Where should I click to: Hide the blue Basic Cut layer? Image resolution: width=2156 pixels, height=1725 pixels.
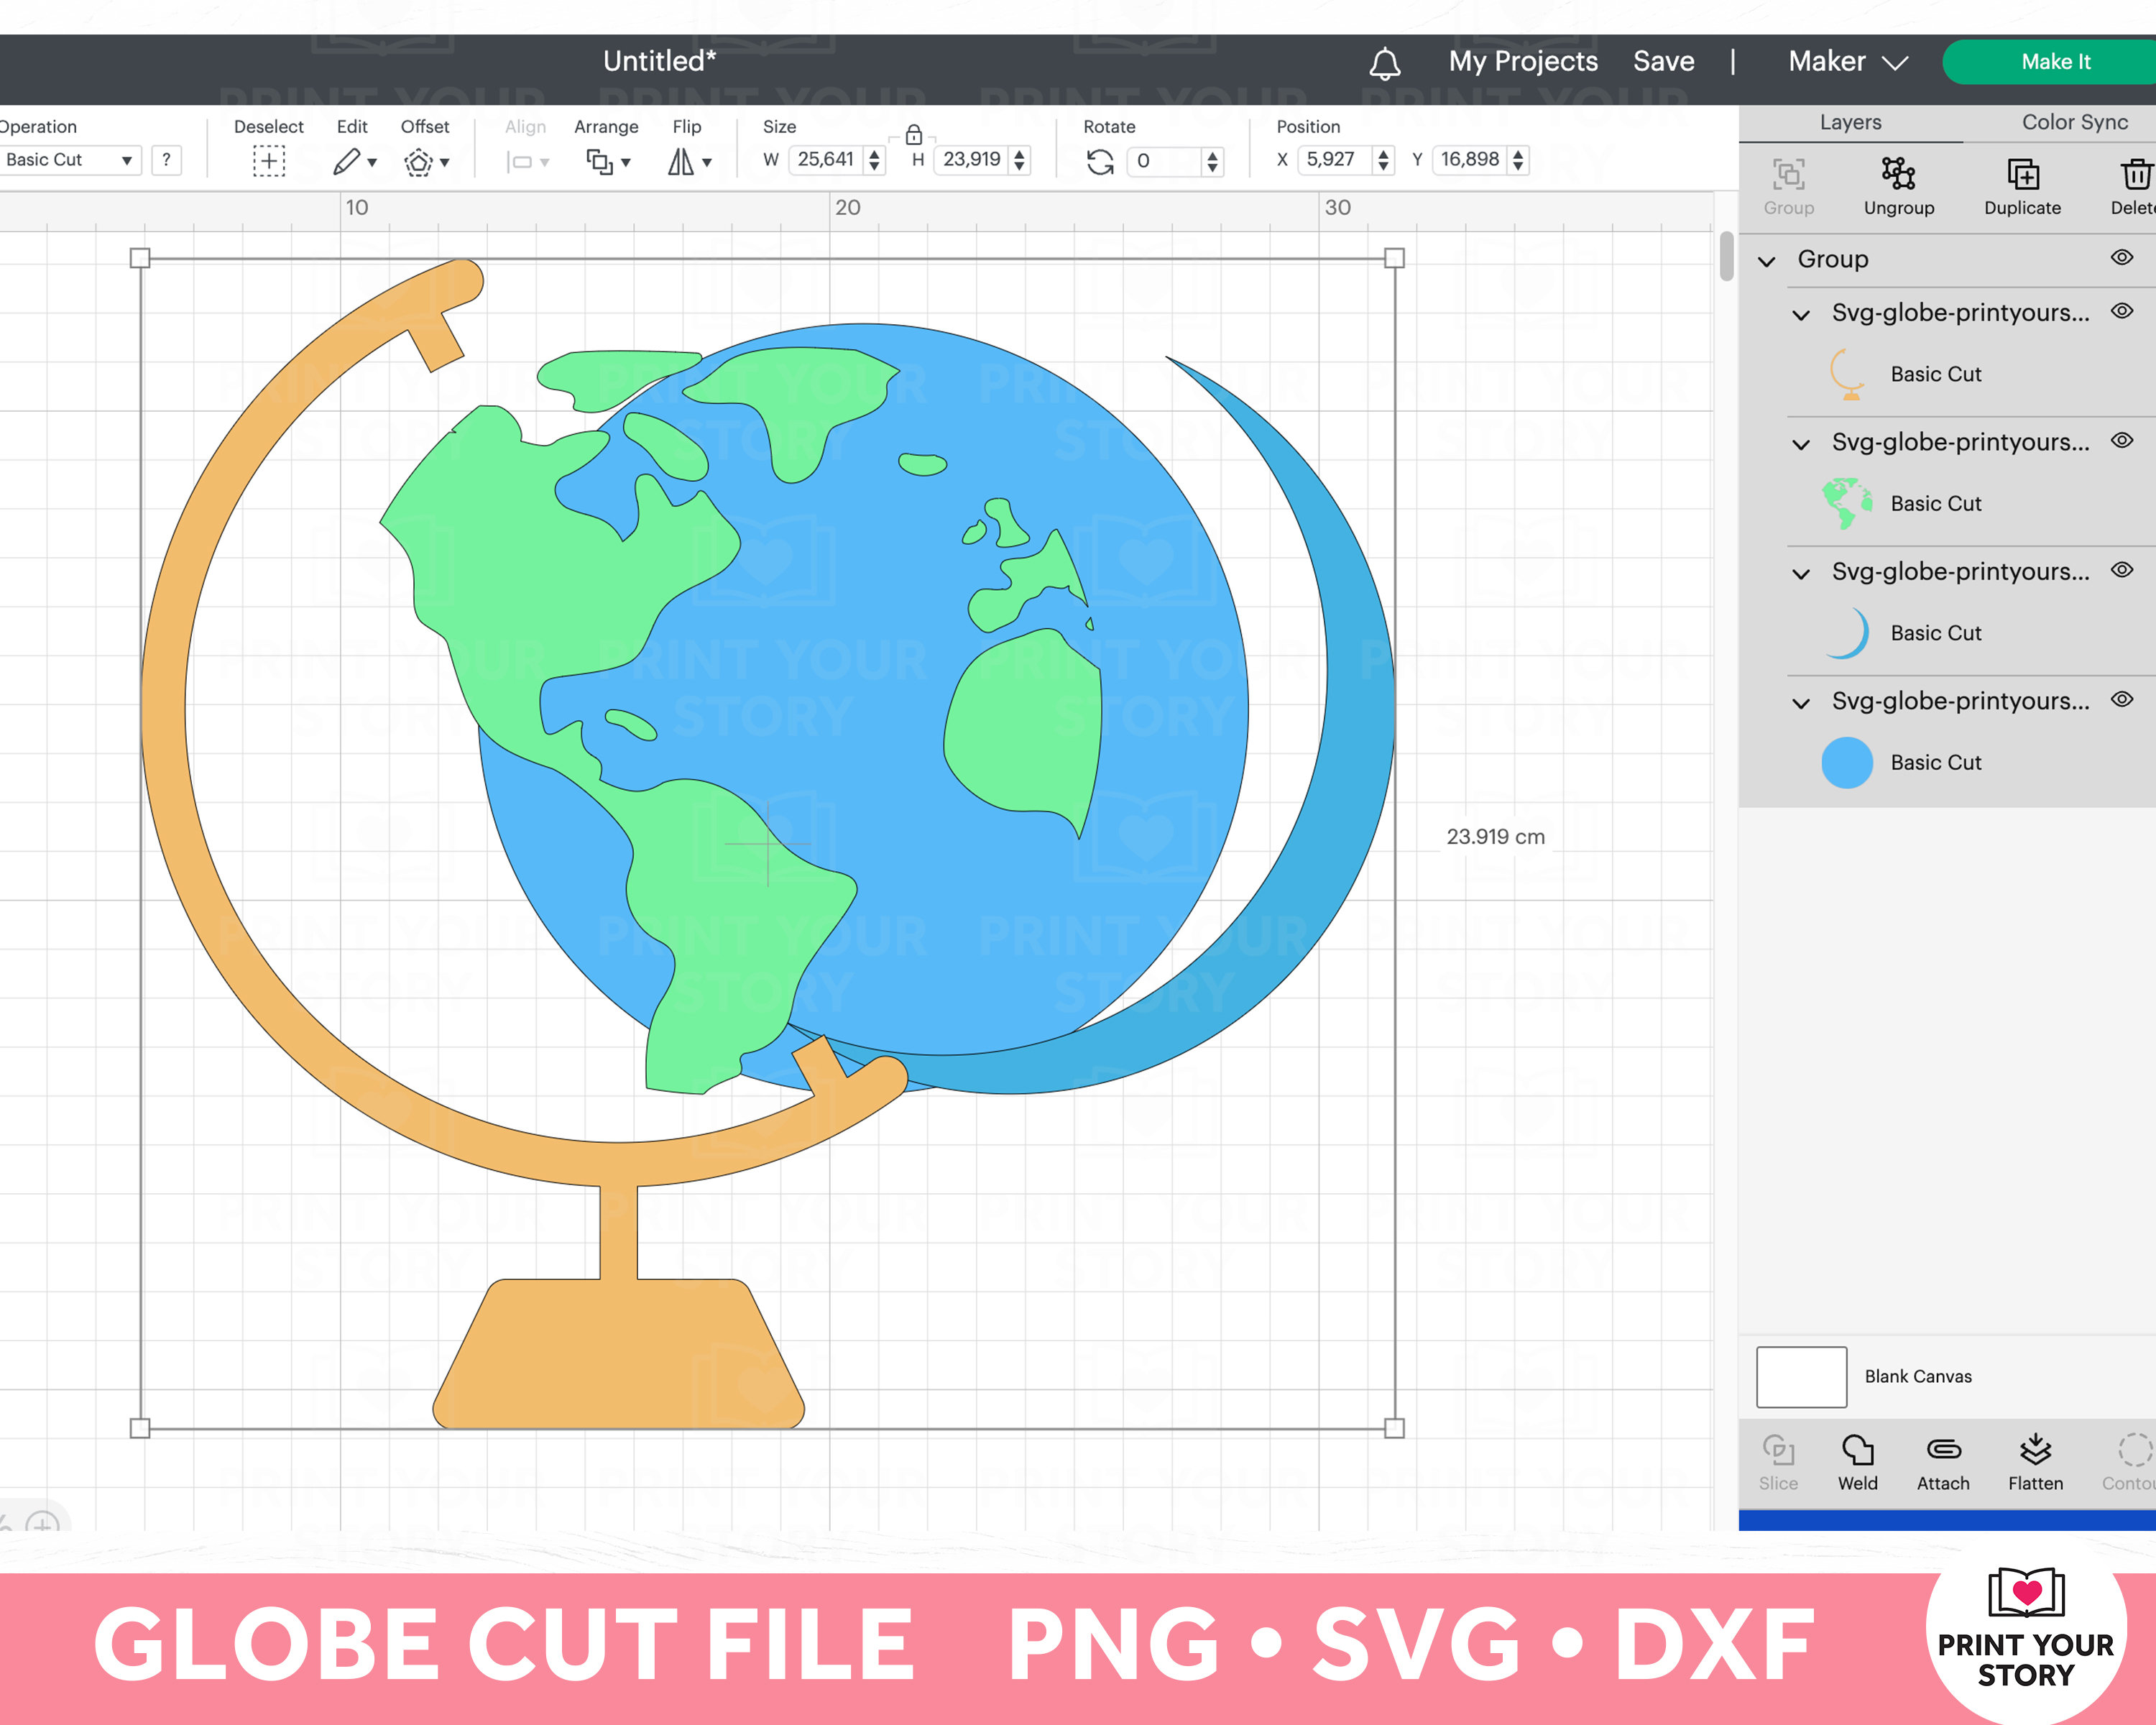(x=2121, y=699)
